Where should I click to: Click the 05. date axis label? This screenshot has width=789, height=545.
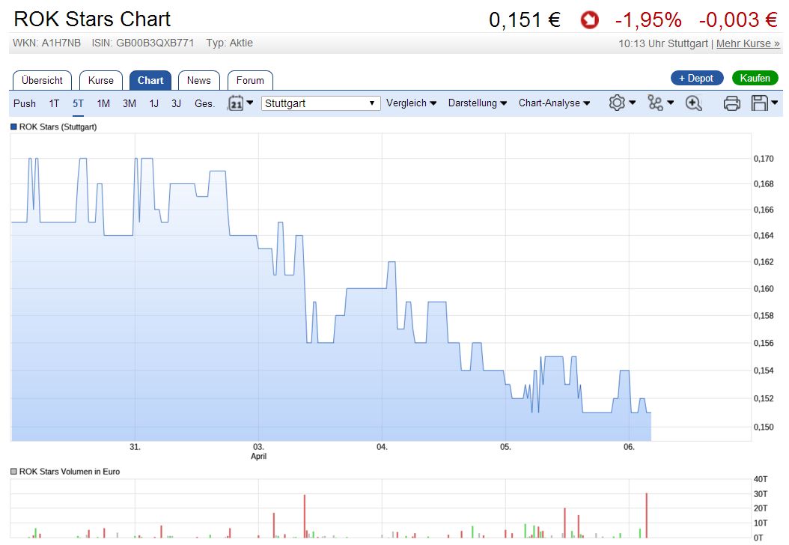[x=505, y=447]
